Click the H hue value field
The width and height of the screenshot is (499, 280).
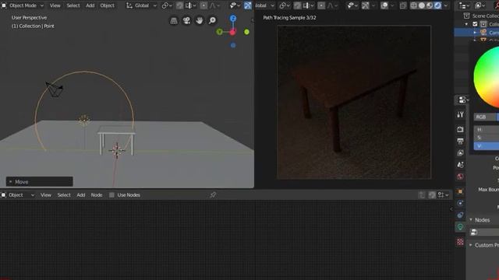pyautogui.click(x=487, y=130)
